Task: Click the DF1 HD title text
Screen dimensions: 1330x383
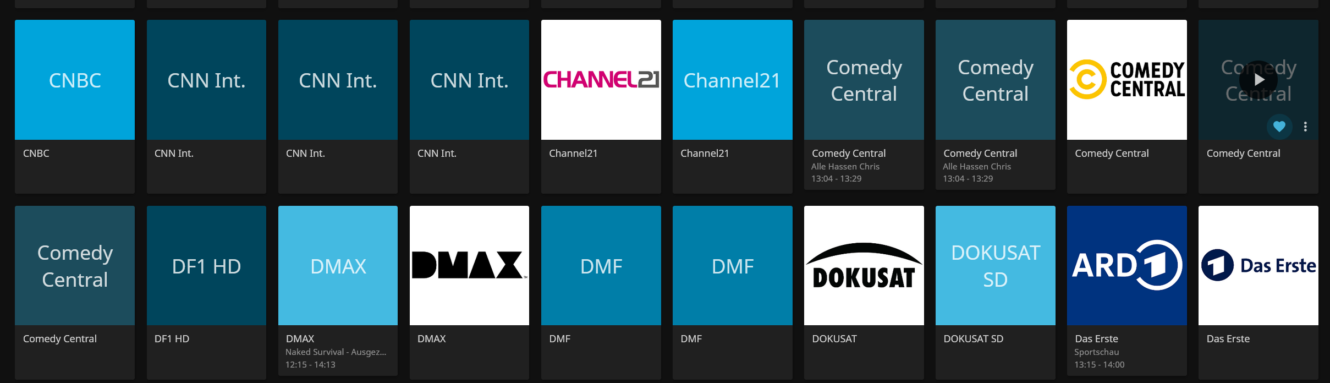Action: coord(172,338)
